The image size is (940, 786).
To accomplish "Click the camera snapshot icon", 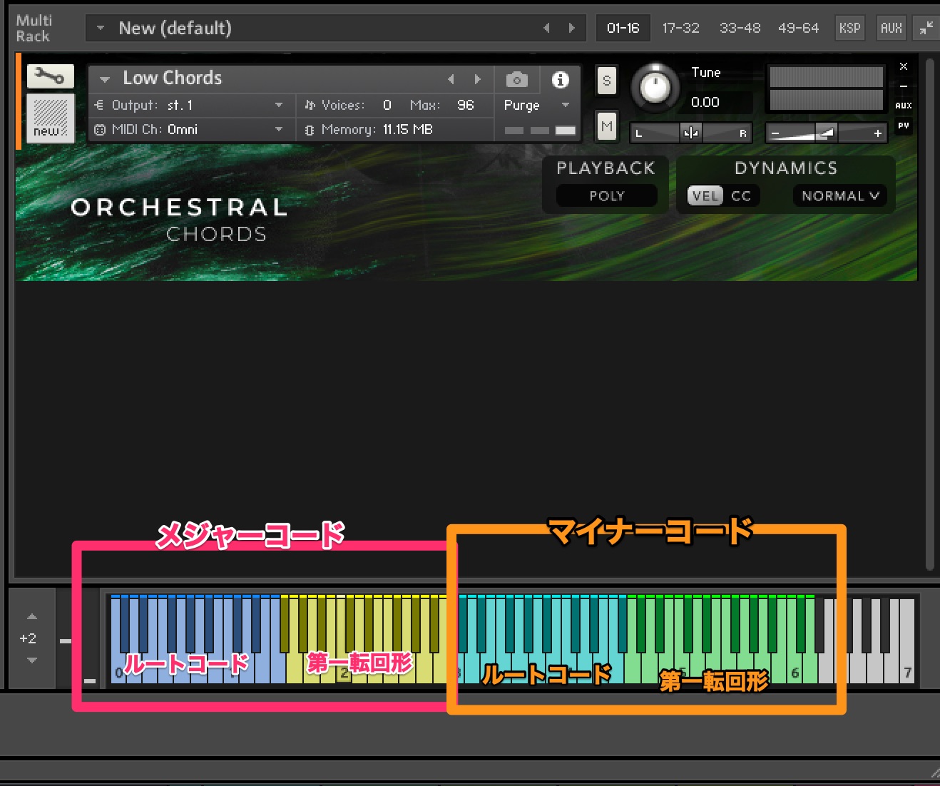I will tap(516, 79).
